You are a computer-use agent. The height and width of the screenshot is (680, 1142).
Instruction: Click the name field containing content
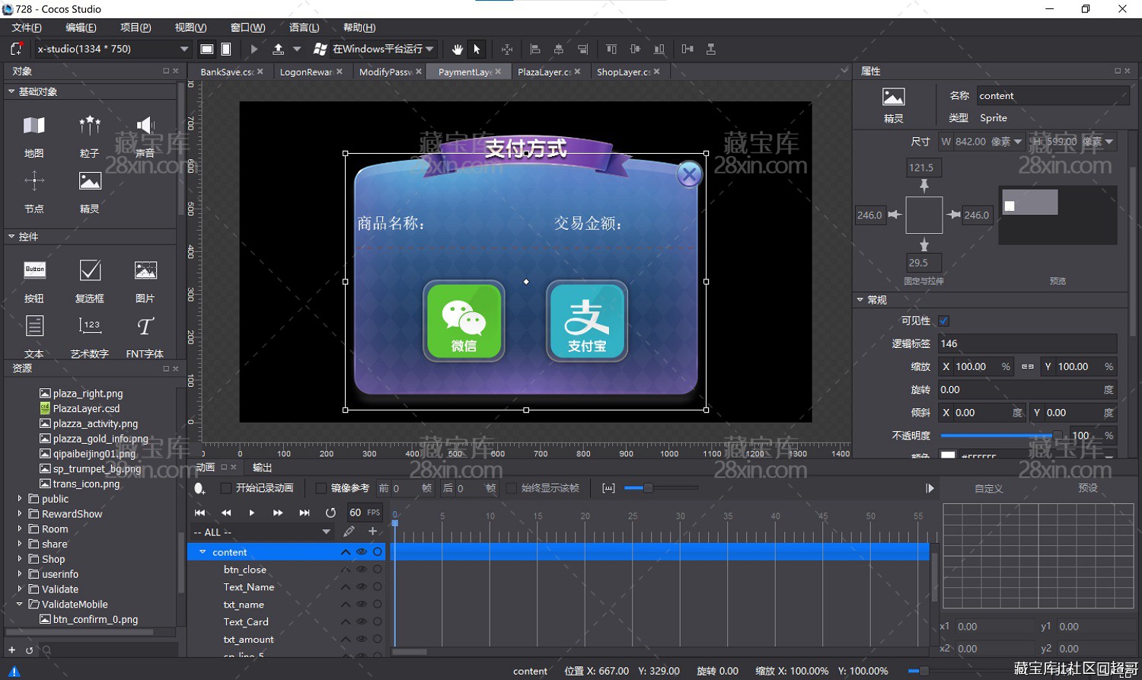[x=1052, y=96]
